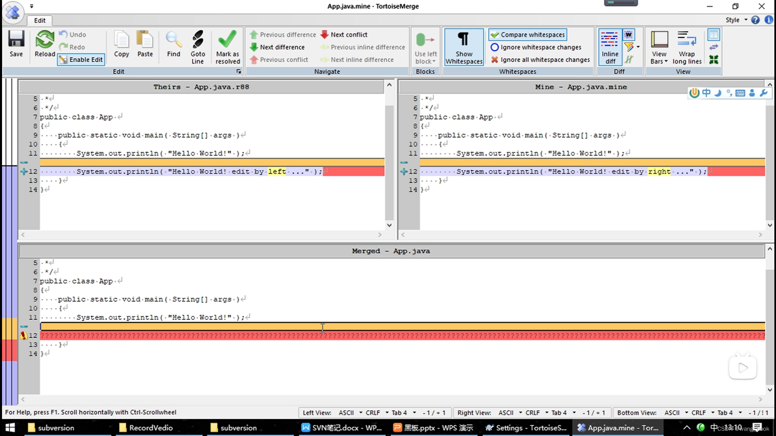
Task: Paste clipboard content
Action: pyautogui.click(x=145, y=44)
